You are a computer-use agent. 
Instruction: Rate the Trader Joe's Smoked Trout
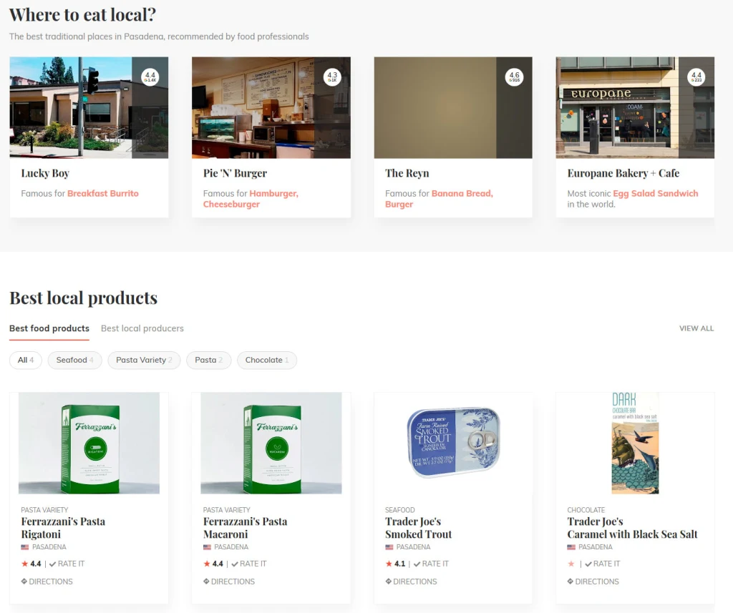(x=431, y=564)
